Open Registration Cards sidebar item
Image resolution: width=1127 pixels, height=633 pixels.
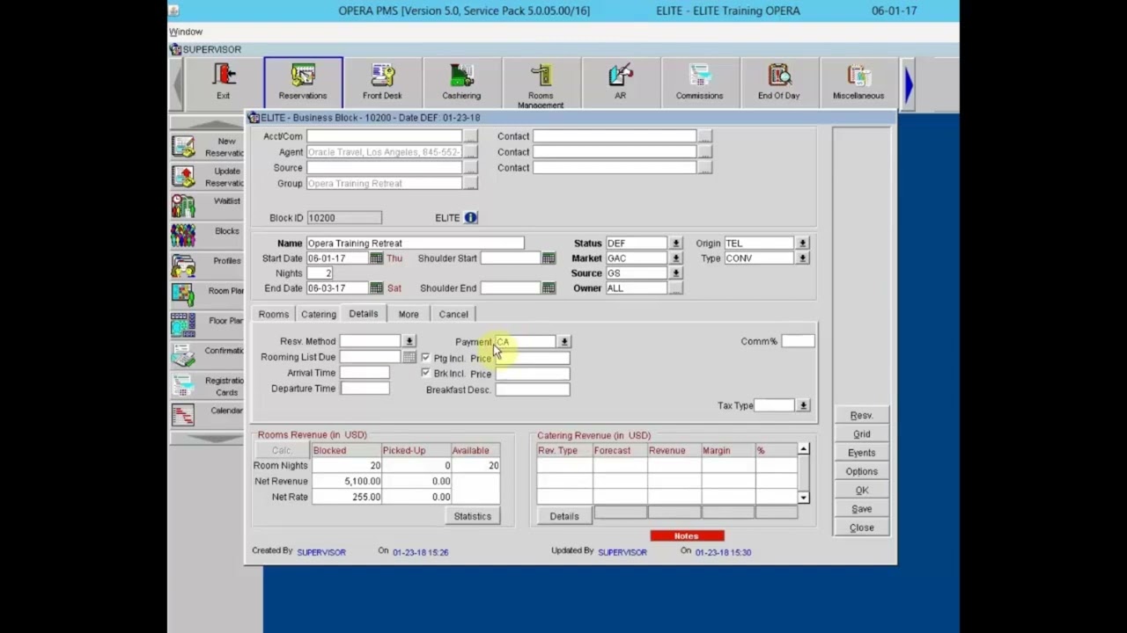[207, 386]
